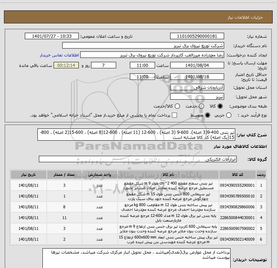Select the کالا/خدمت radio button
The width and height of the screenshot is (277, 268).
click(177, 106)
